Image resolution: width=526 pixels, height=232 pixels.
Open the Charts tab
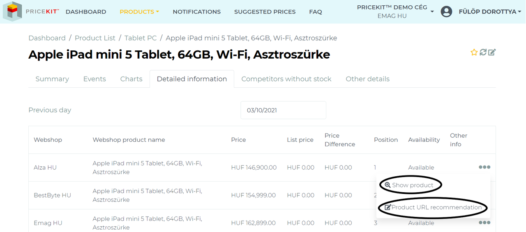pyautogui.click(x=131, y=79)
